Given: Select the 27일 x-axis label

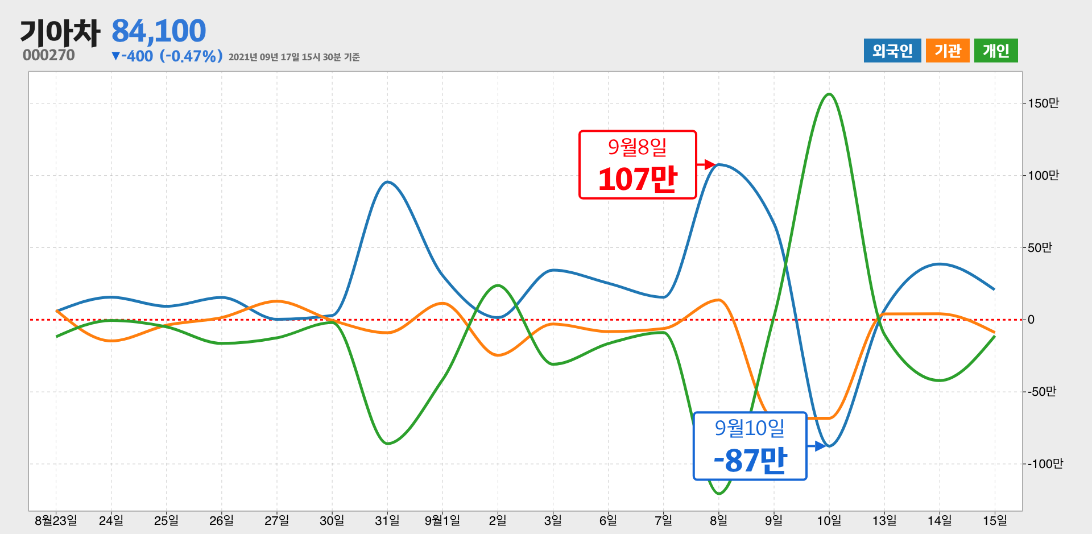Looking at the screenshot, I should pyautogui.click(x=276, y=520).
